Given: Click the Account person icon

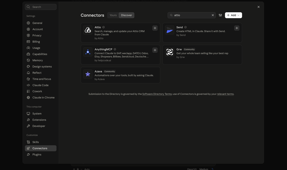Looking at the screenshot, I should tap(28, 29).
